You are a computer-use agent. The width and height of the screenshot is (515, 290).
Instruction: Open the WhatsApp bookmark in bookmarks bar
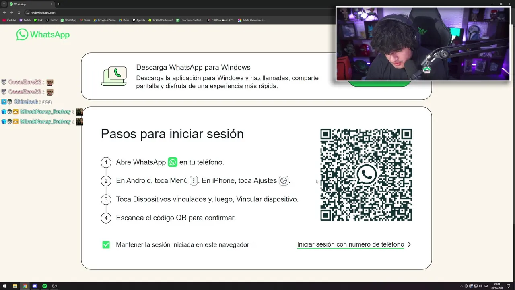click(x=68, y=20)
